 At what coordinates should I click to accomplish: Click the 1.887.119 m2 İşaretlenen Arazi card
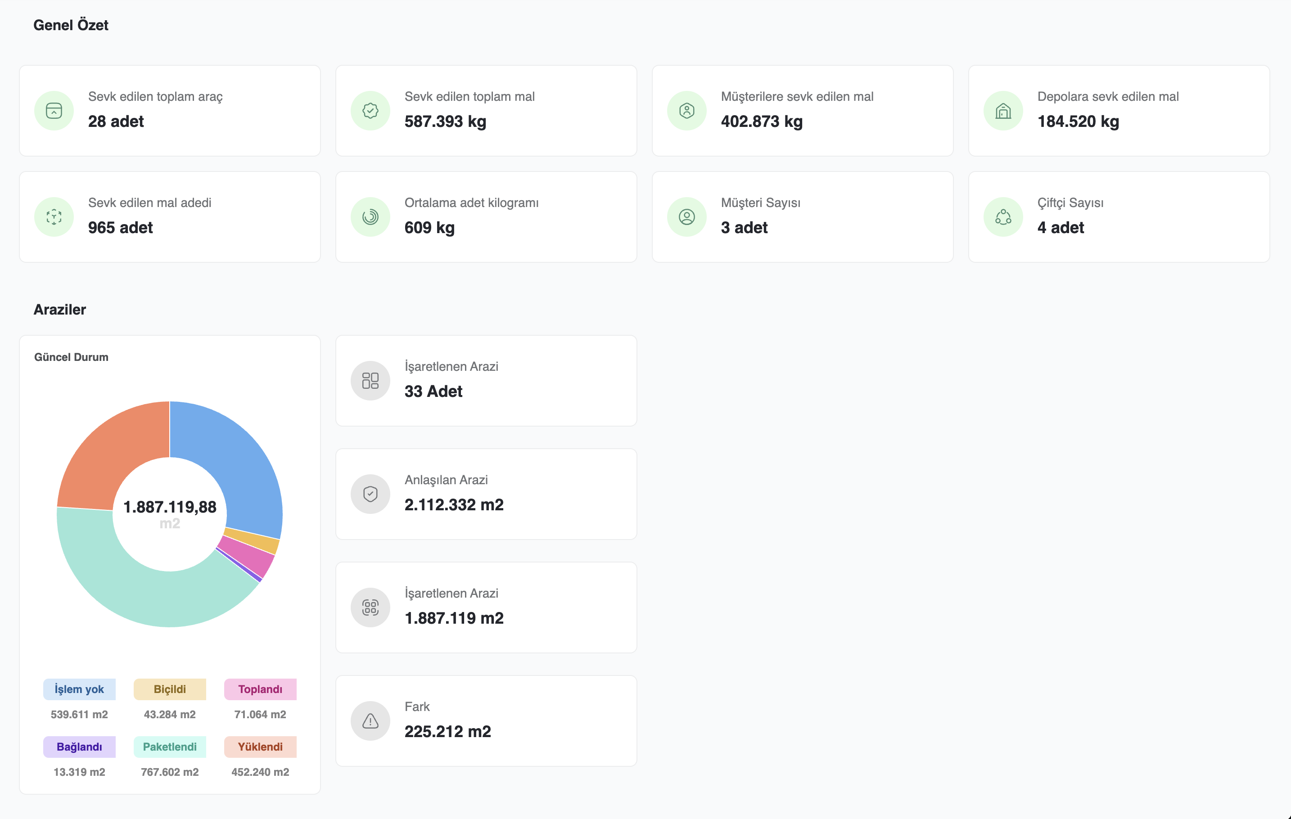(x=486, y=607)
